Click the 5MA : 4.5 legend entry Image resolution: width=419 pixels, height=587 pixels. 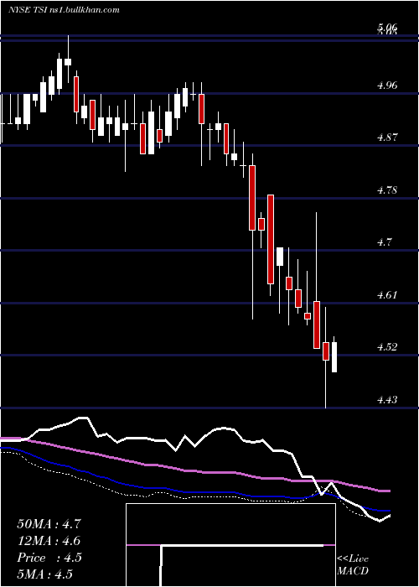45,574
